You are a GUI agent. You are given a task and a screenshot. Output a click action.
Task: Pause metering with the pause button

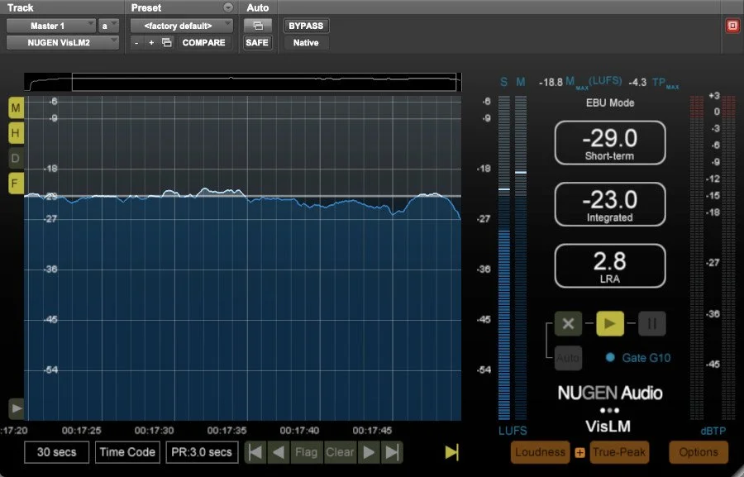652,324
